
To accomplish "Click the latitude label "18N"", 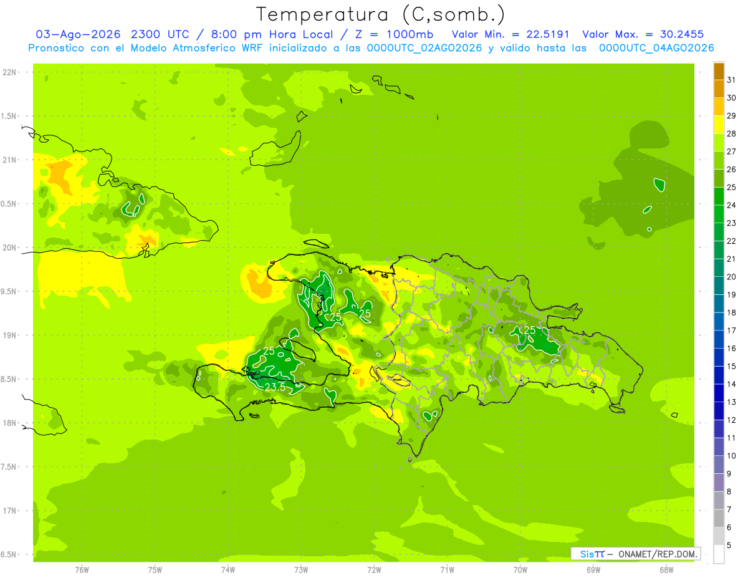I will point(9,423).
